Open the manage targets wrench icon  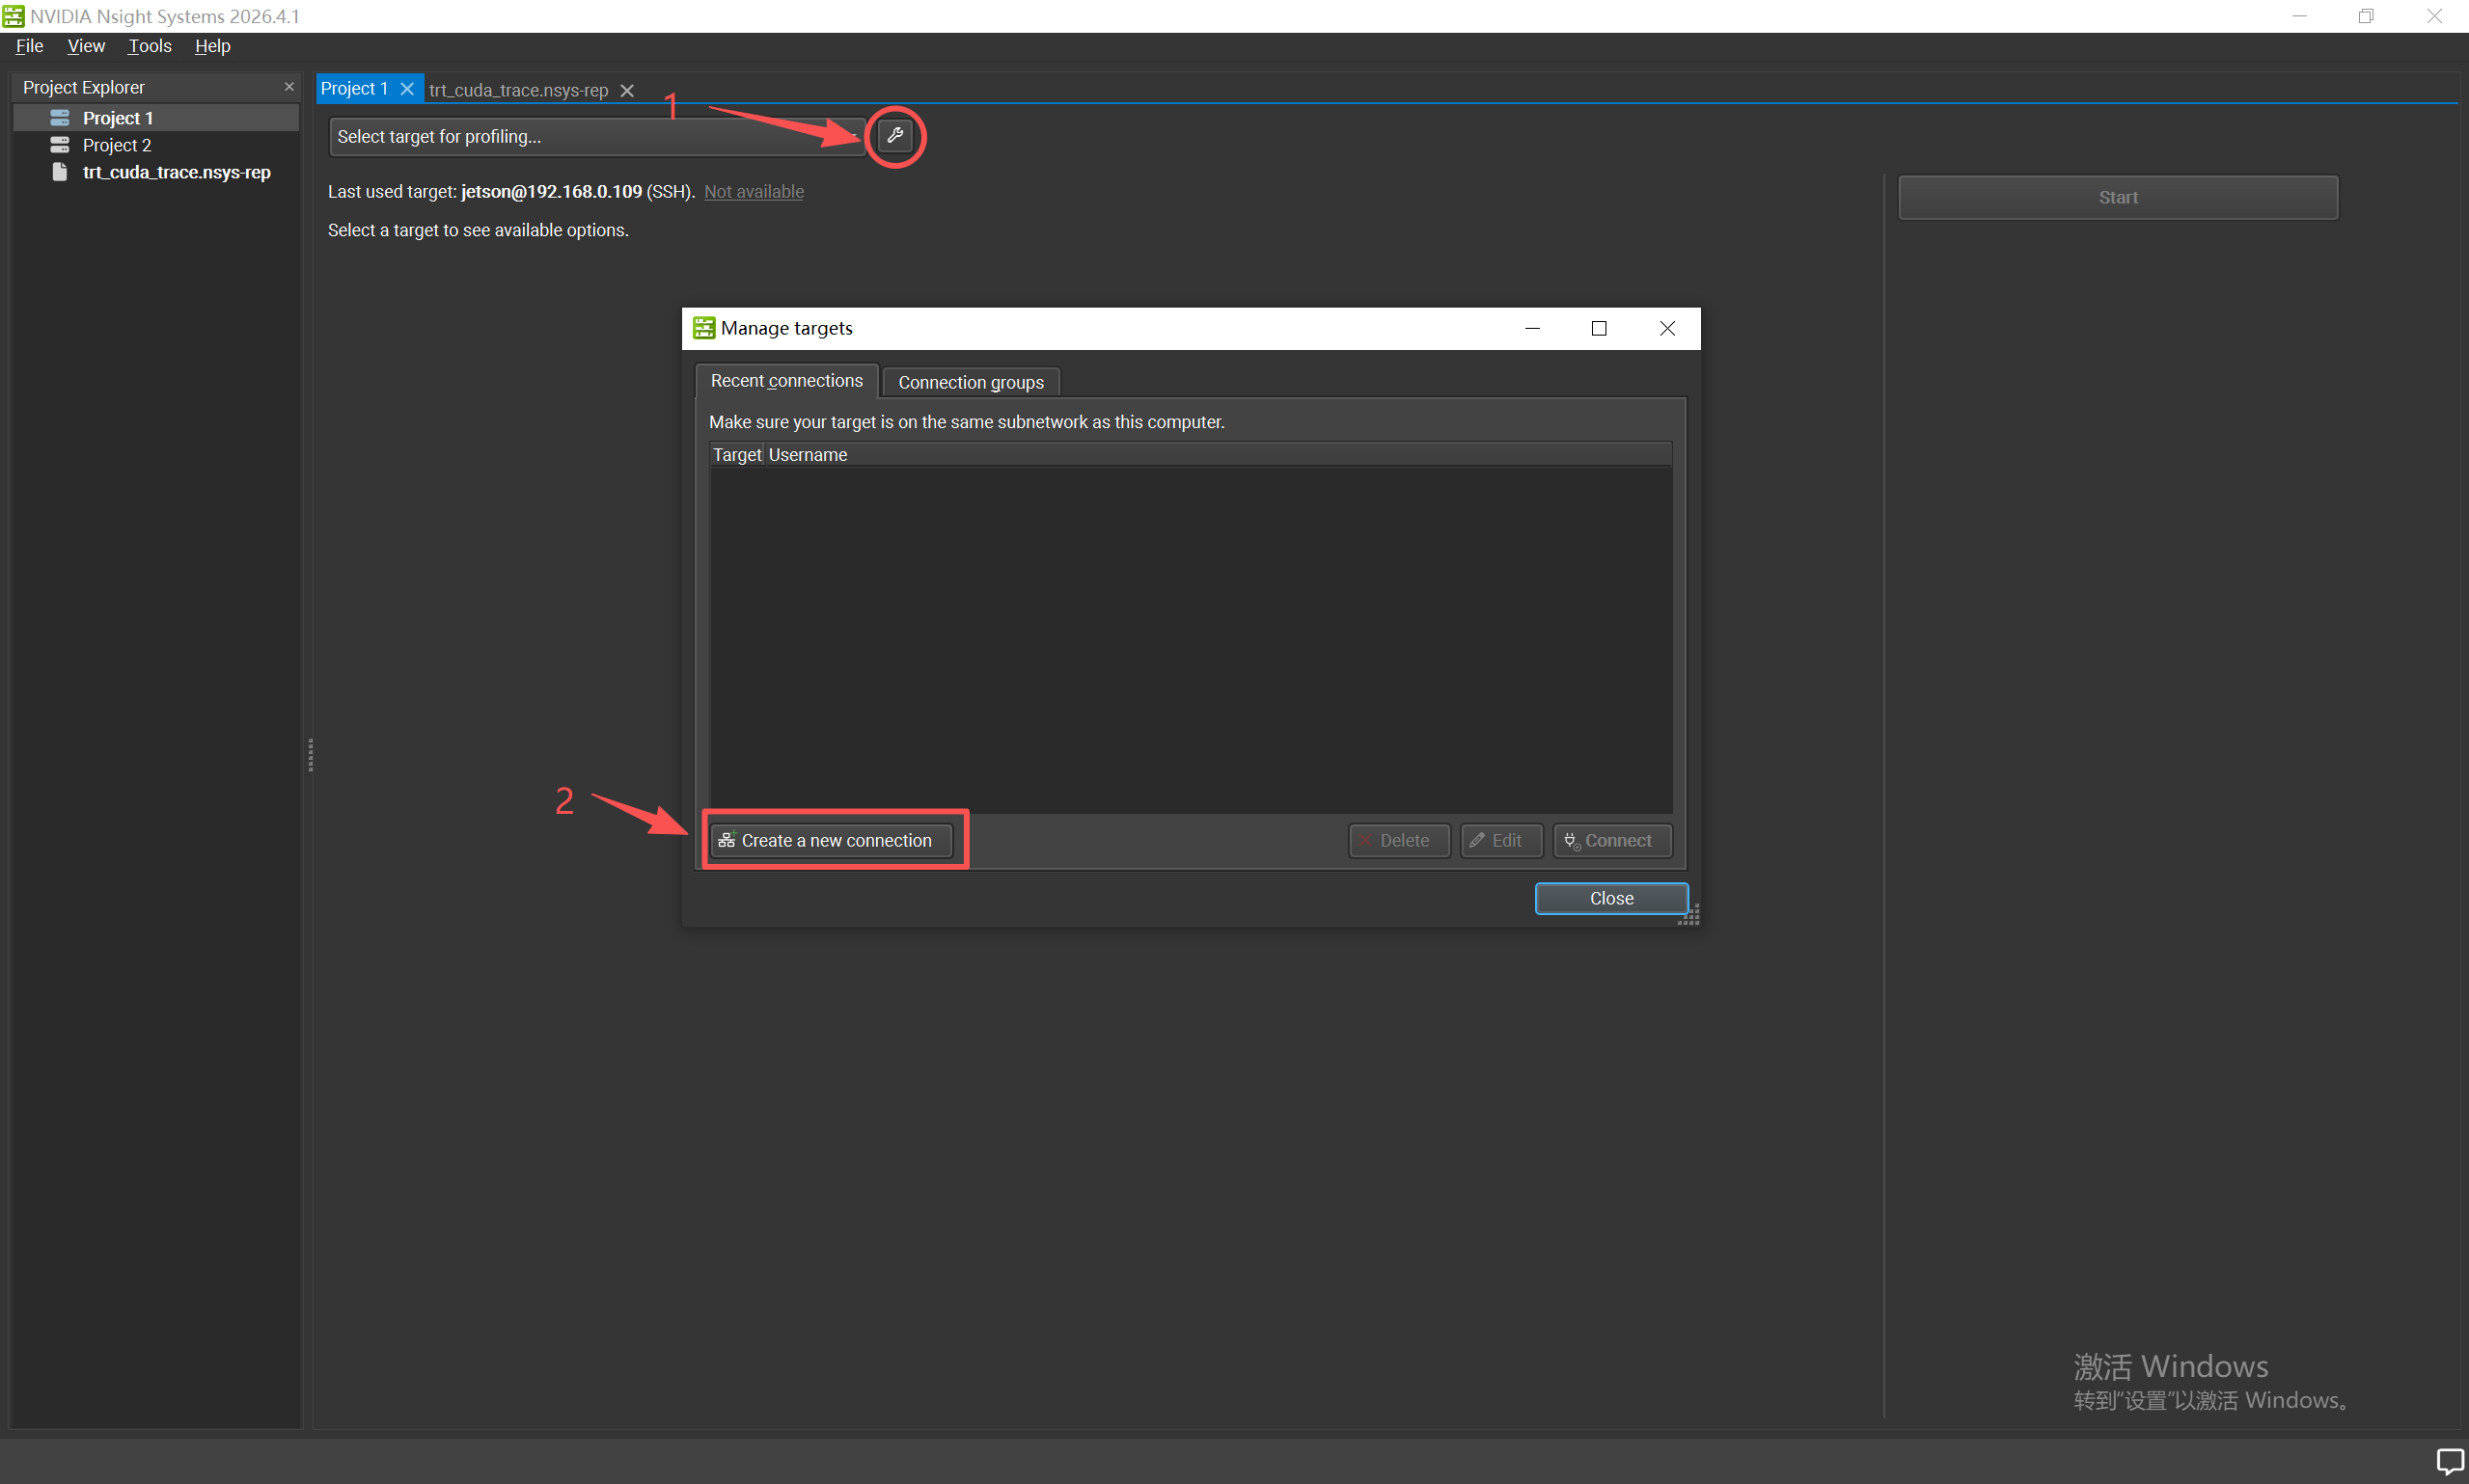pyautogui.click(x=894, y=136)
